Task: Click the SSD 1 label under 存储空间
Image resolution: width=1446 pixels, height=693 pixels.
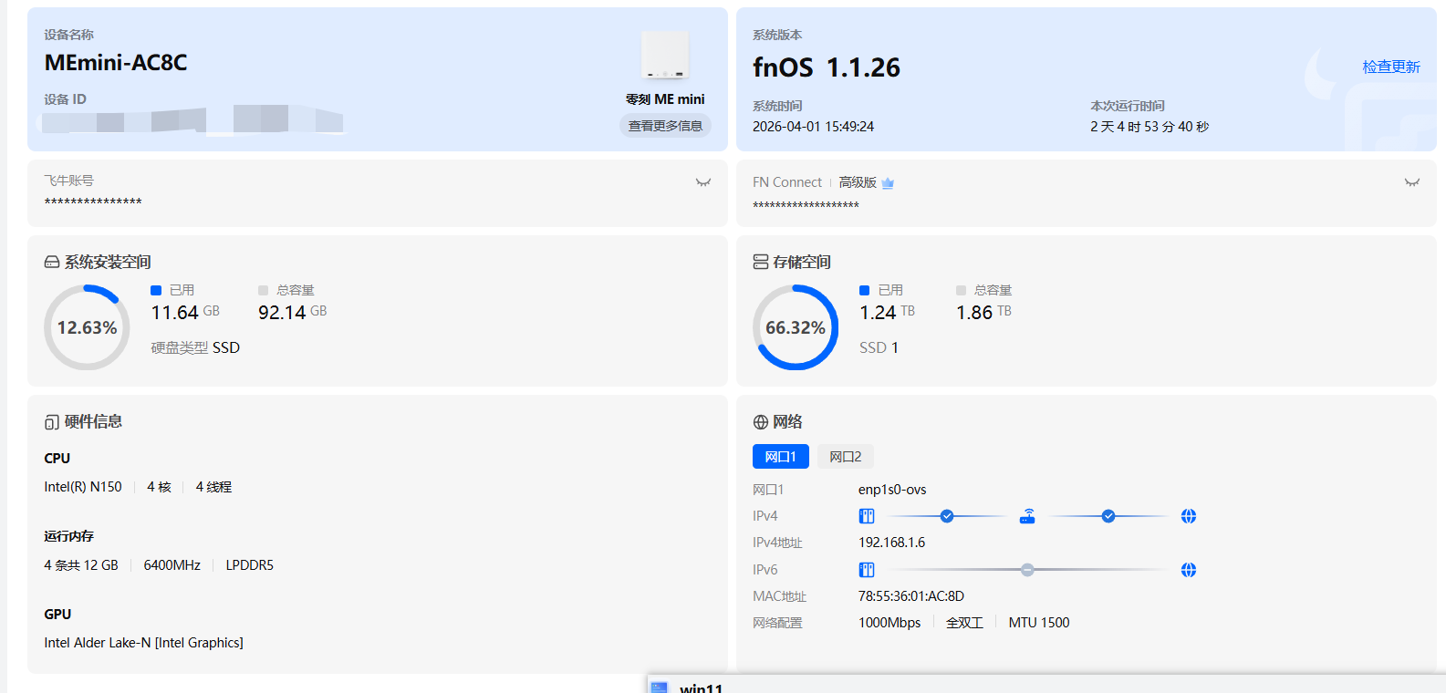Action: (879, 348)
